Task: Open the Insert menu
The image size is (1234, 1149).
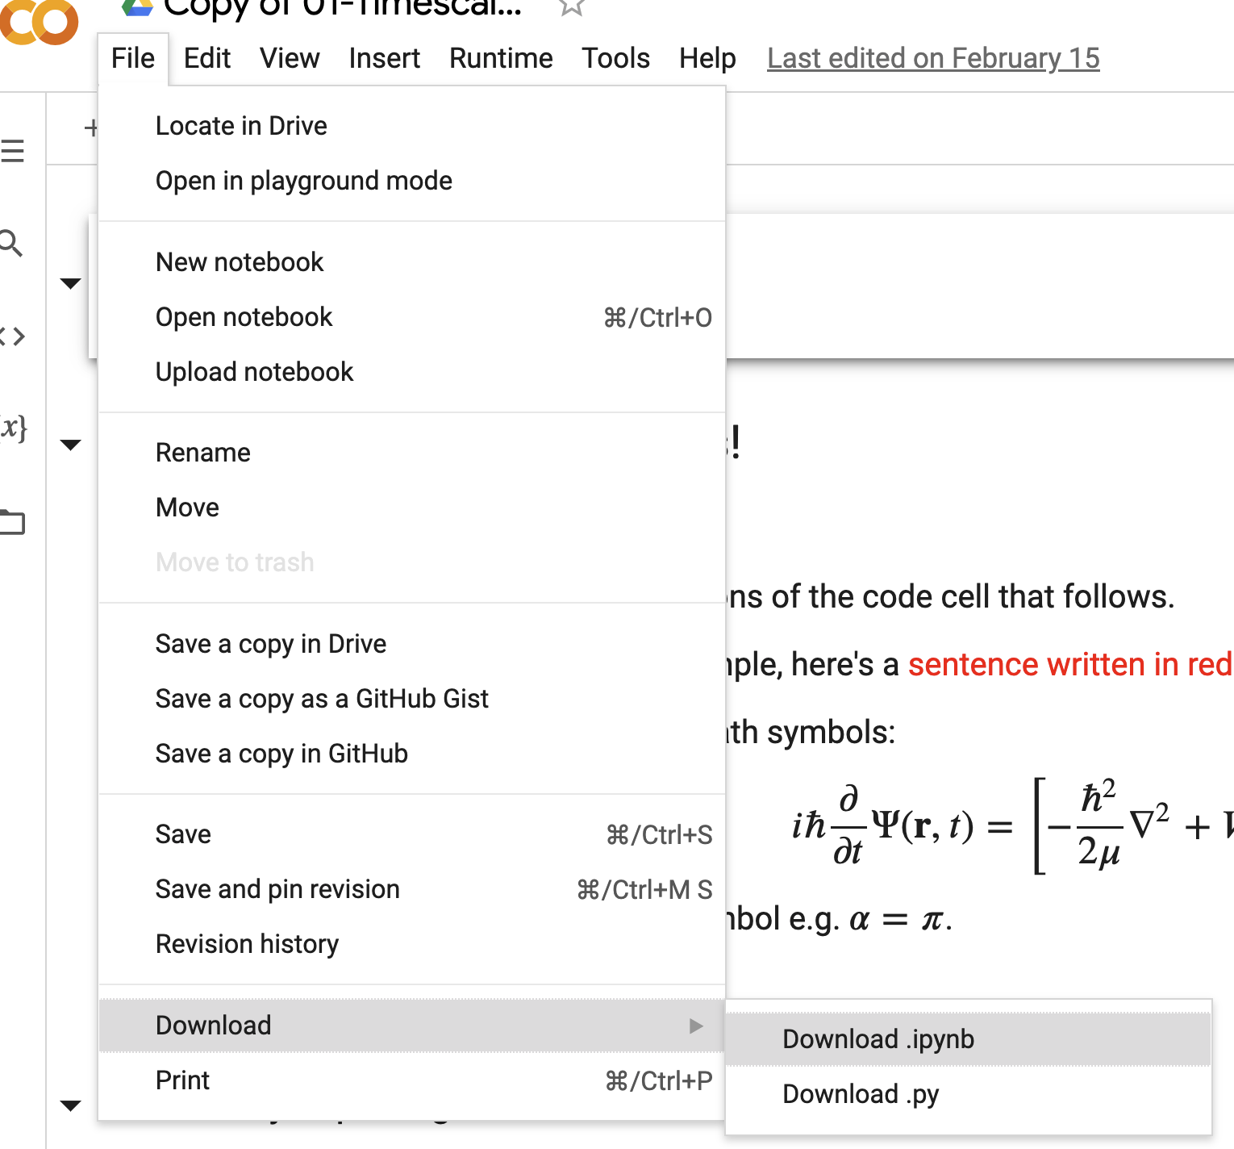Action: [x=385, y=59]
